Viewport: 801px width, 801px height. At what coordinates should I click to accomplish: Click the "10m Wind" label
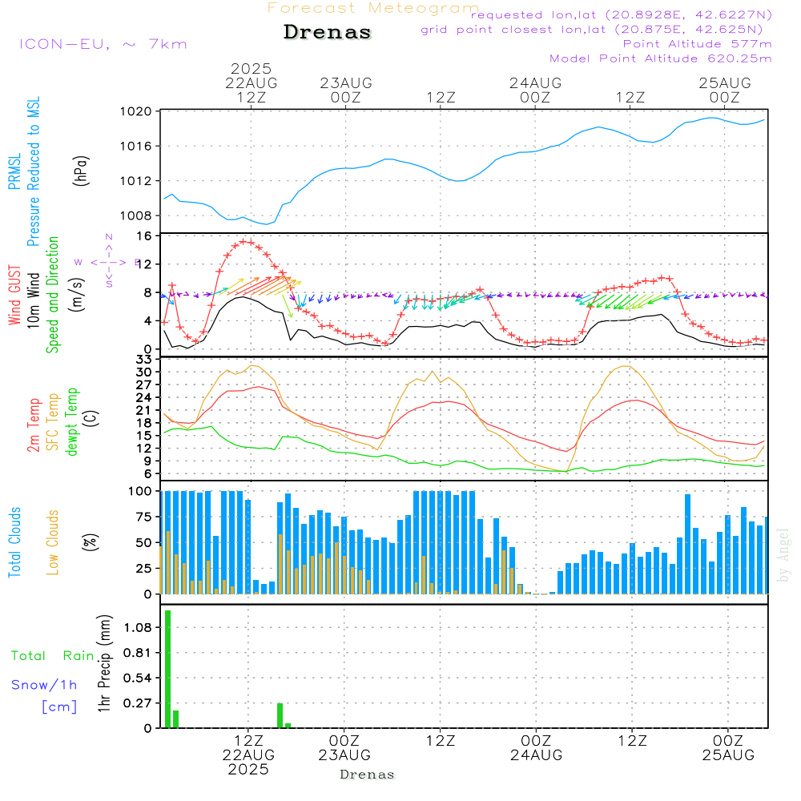pos(33,300)
